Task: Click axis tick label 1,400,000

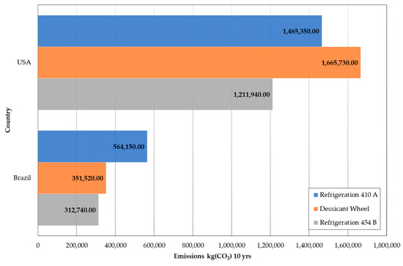Action: [309, 245]
